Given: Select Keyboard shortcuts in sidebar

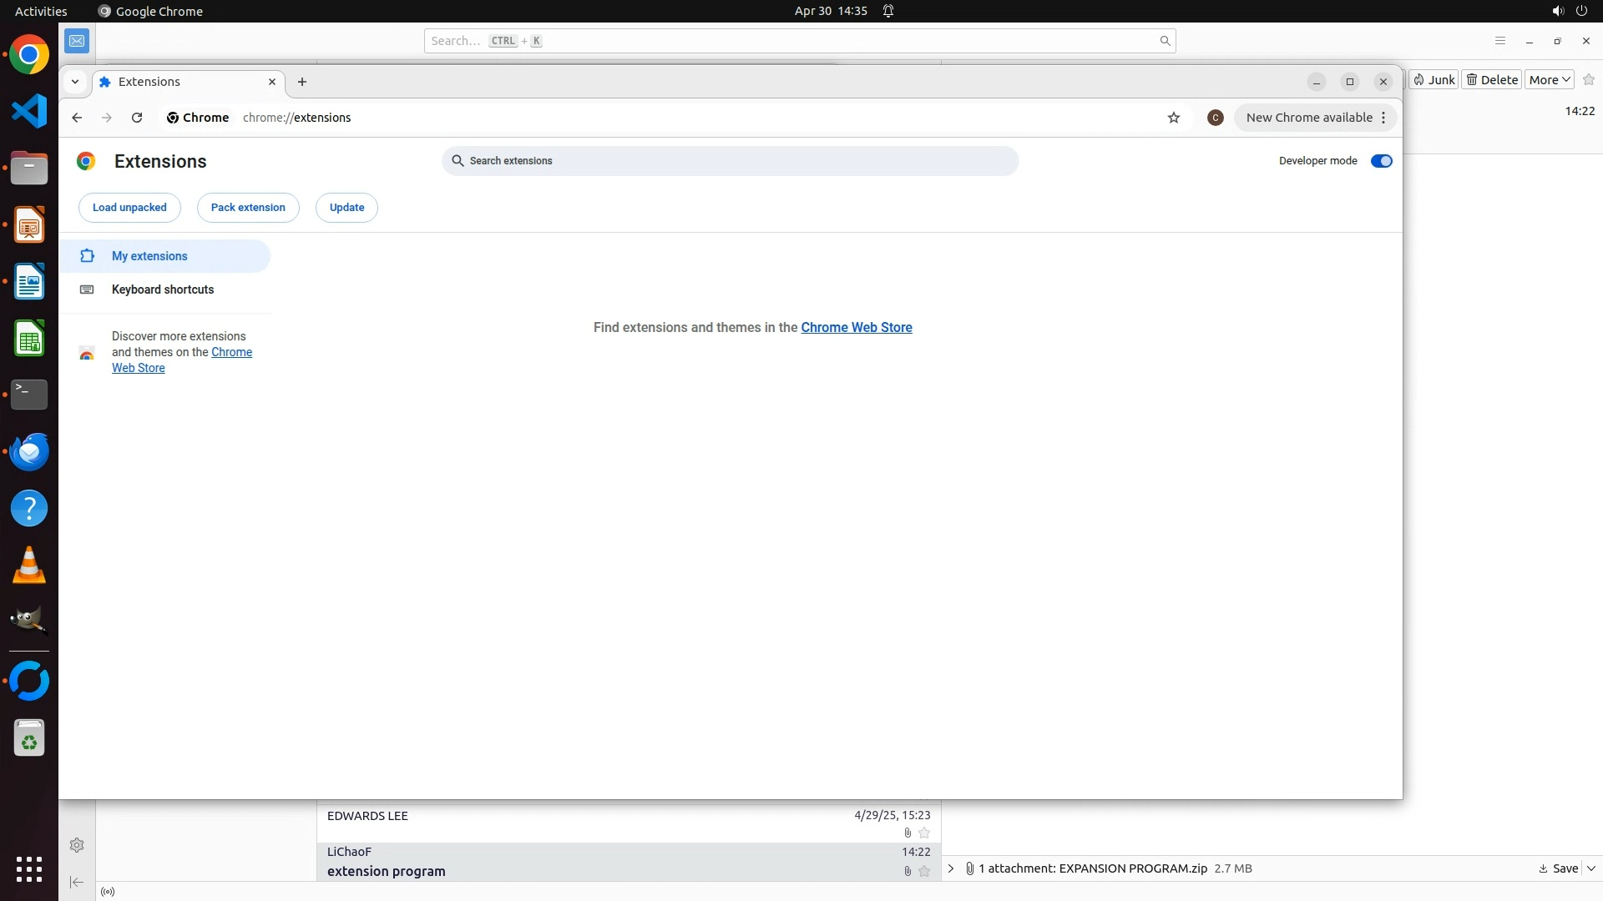Looking at the screenshot, I should 163,289.
